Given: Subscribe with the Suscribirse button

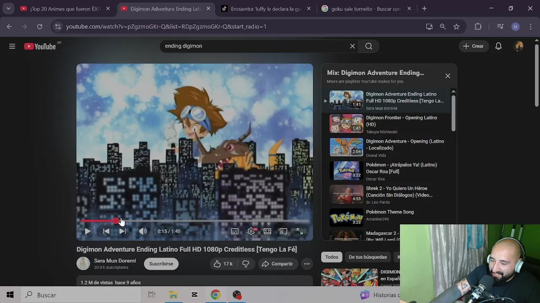Looking at the screenshot, I should (x=161, y=264).
